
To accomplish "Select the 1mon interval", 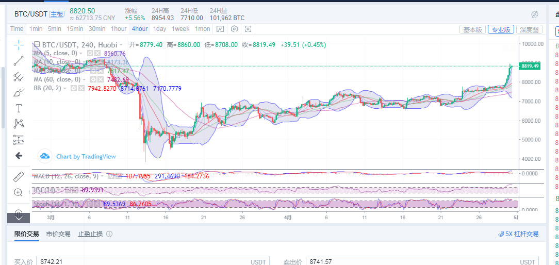I will (x=202, y=29).
